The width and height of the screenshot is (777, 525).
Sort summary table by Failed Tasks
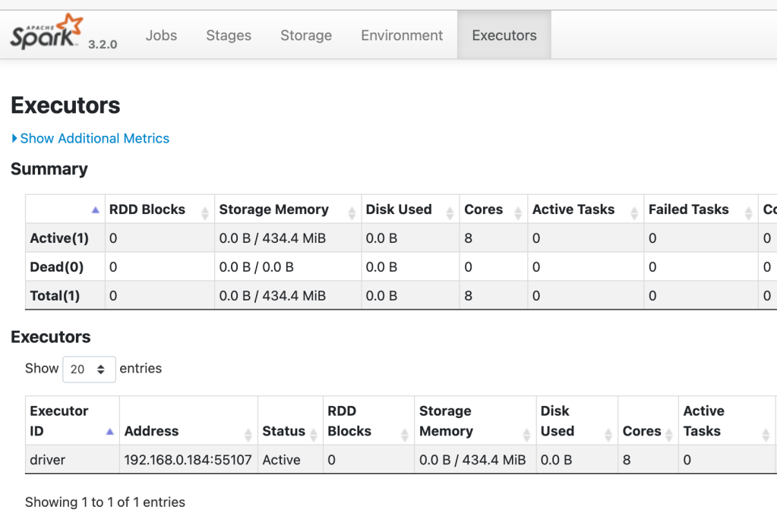tap(700, 209)
